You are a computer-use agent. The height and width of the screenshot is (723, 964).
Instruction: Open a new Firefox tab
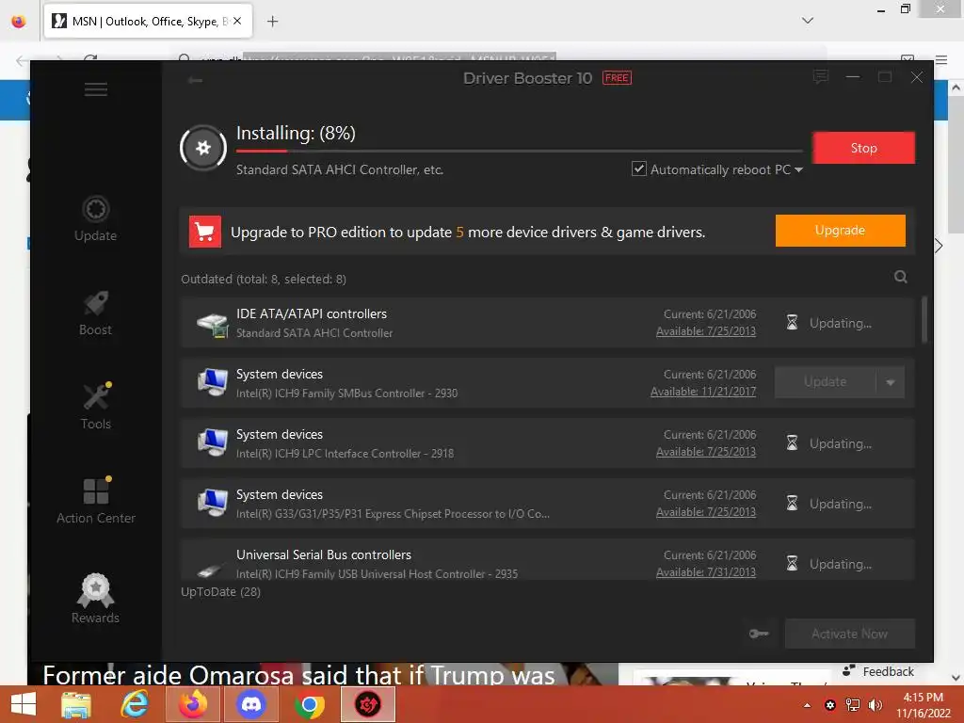[272, 22]
